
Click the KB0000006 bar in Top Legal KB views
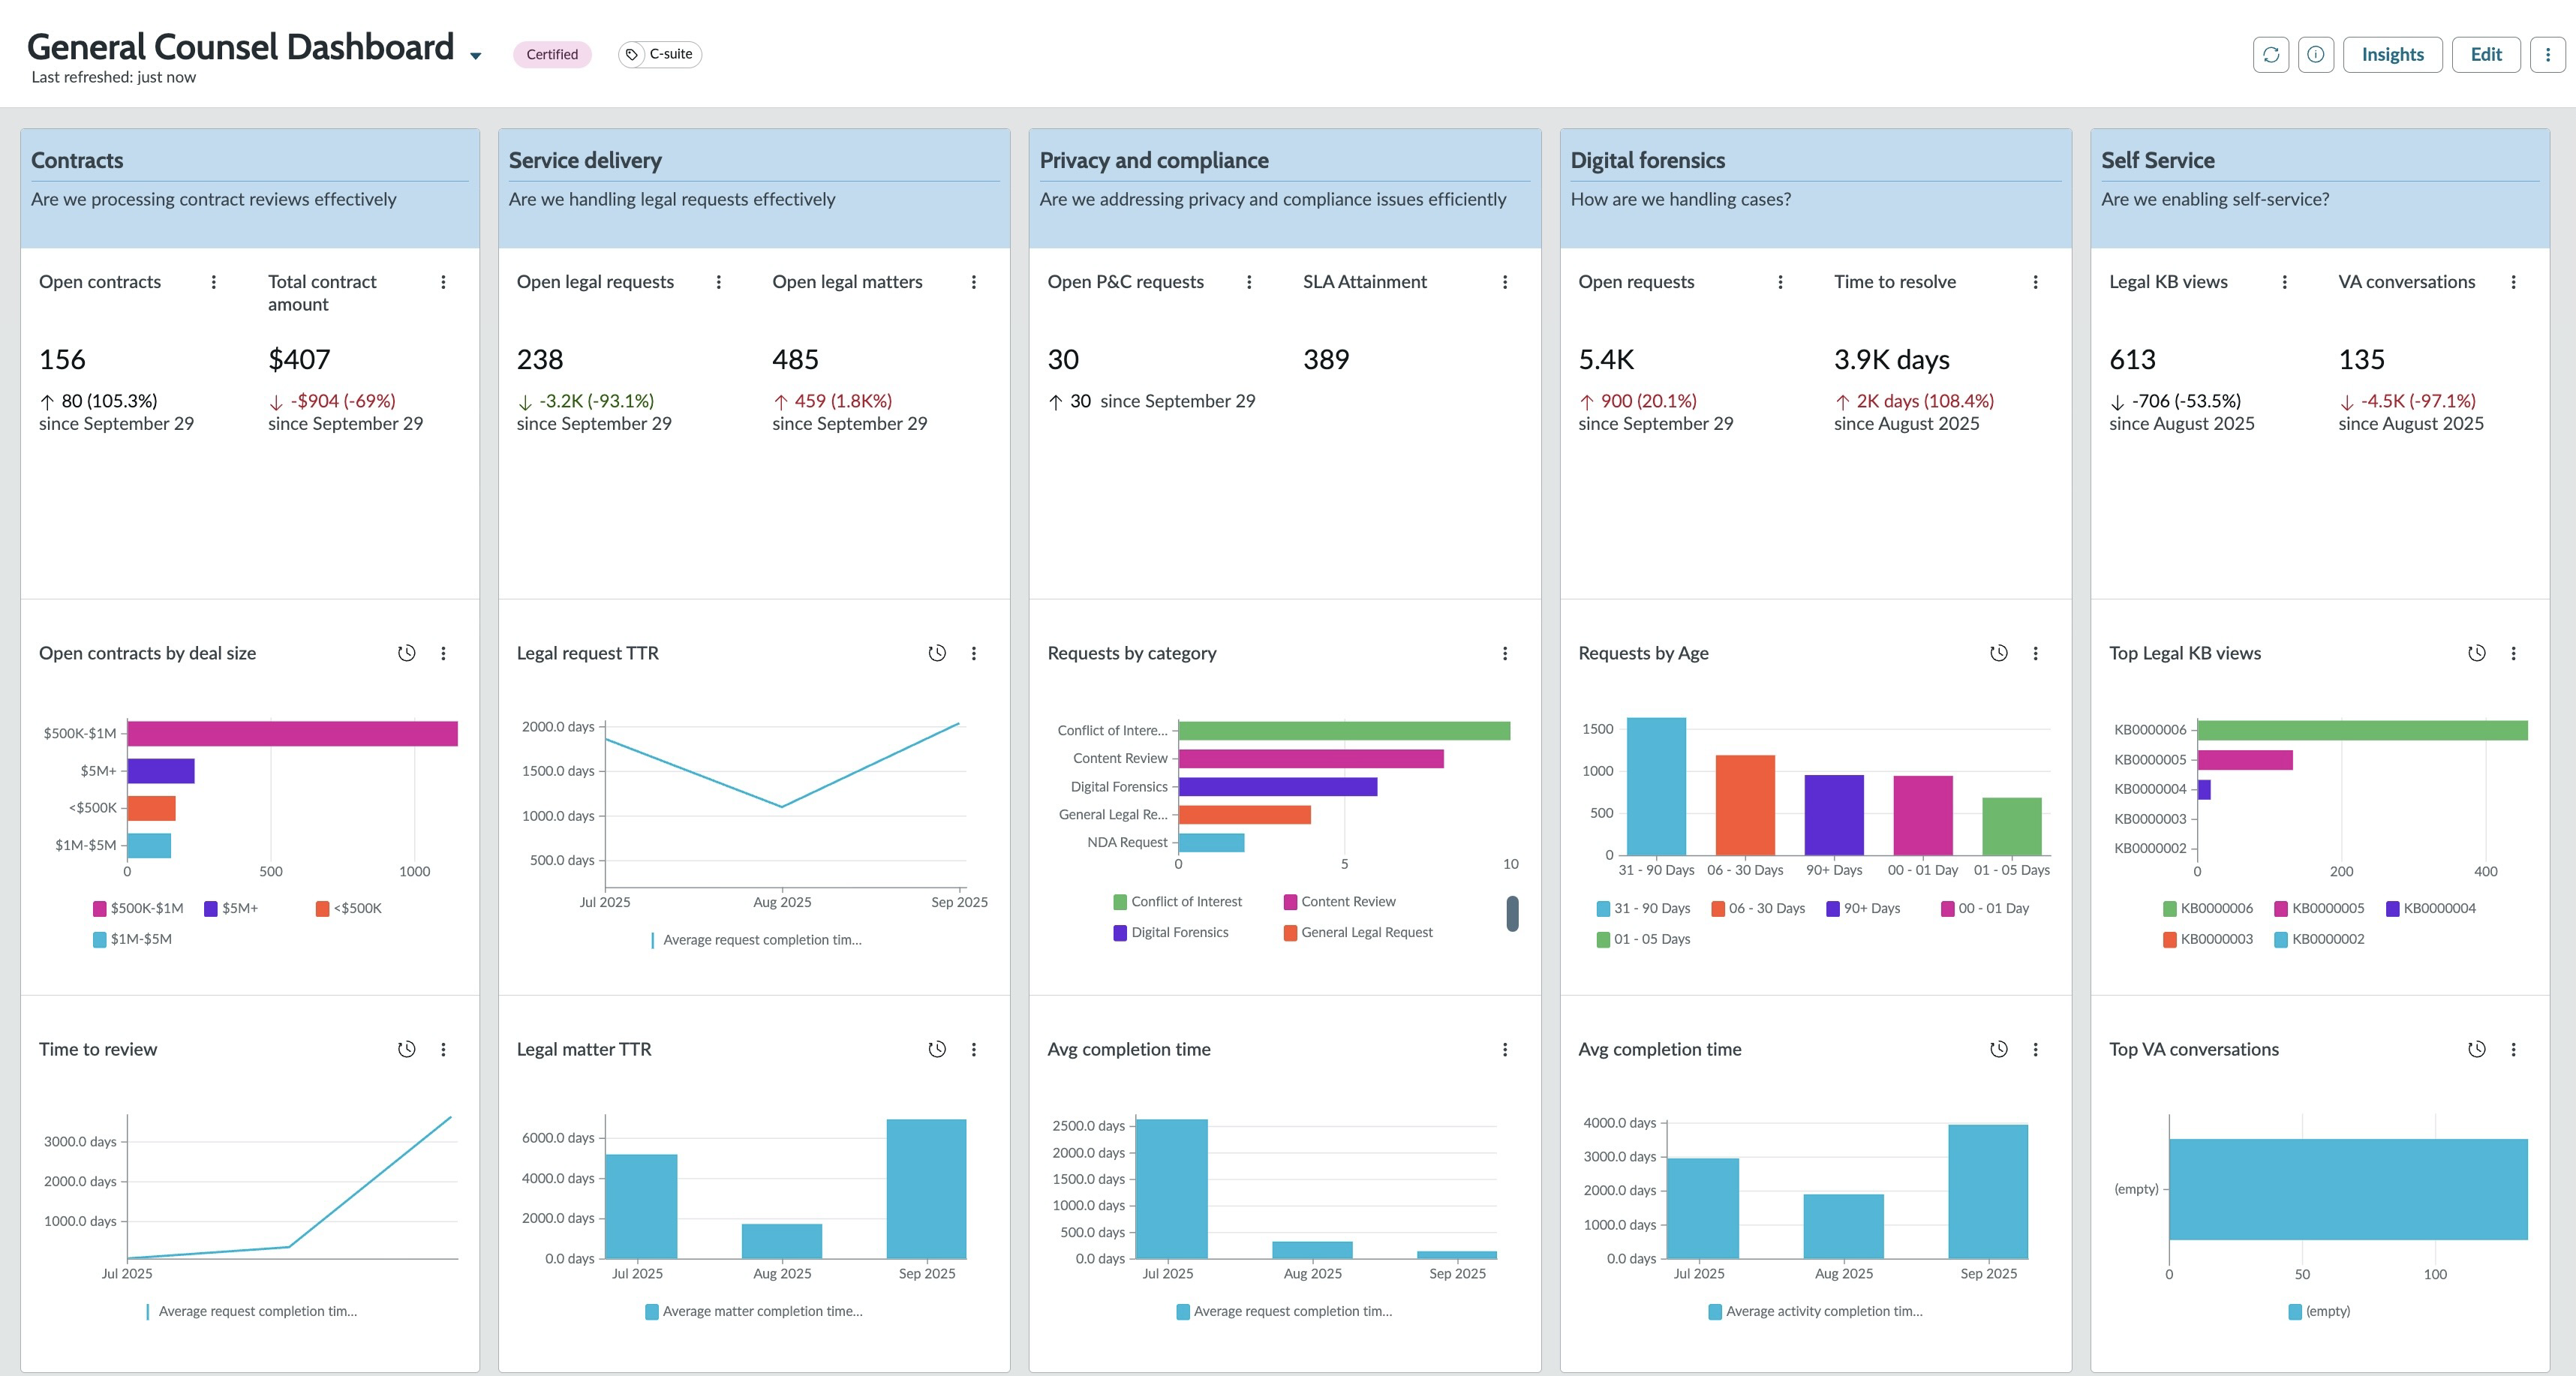(2362, 730)
